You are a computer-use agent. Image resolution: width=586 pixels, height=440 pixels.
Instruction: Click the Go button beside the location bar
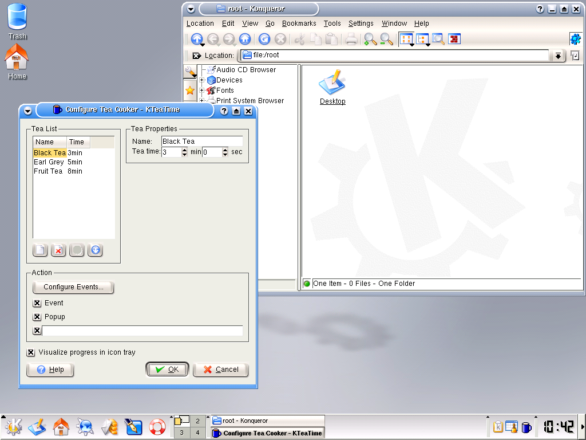tap(575, 56)
